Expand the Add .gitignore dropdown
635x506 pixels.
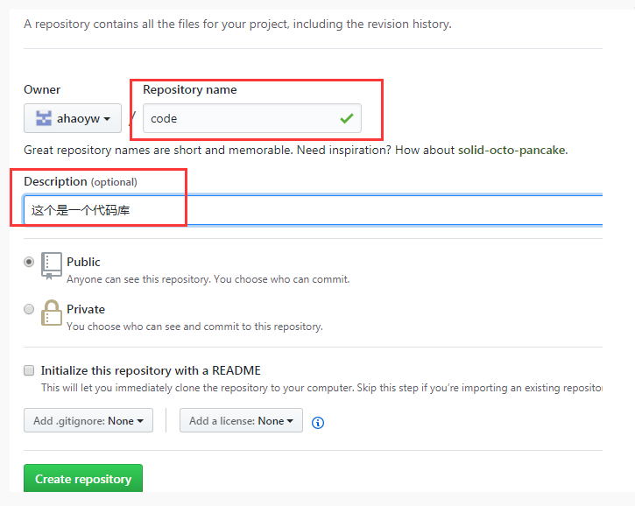[x=88, y=421]
